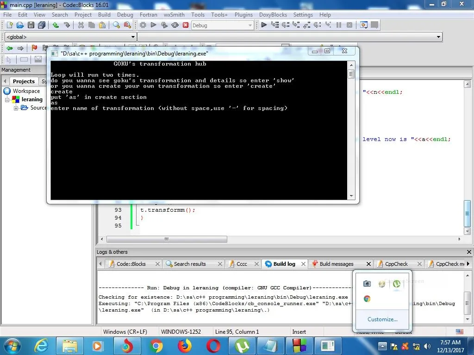Run the program with the play icon
Screen dimensions: 474x355
pos(154,25)
